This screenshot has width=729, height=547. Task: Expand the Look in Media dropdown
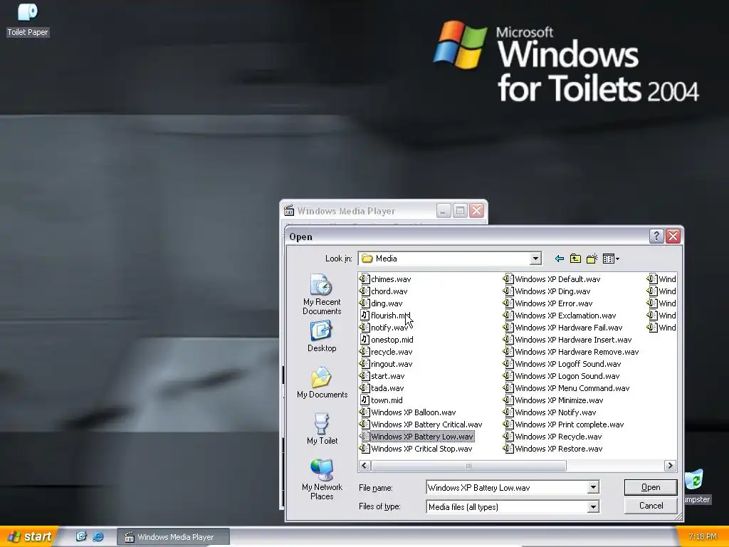535,259
